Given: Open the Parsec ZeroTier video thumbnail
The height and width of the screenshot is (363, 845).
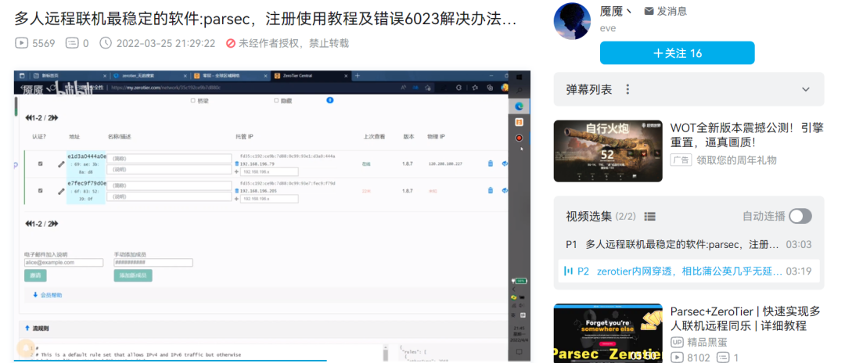Looking at the screenshot, I should point(608,333).
